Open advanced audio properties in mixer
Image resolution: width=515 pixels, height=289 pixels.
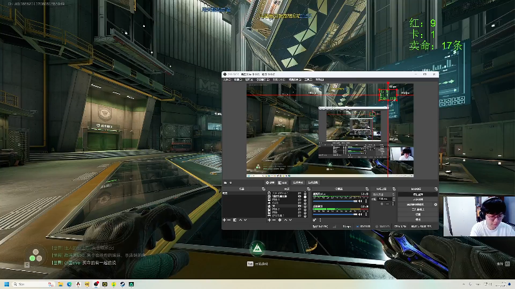[x=314, y=220]
